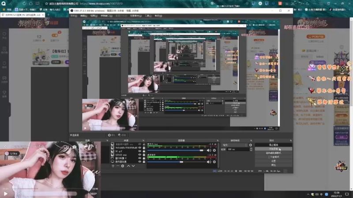Click 退出 exit button in Controls

point(274,165)
